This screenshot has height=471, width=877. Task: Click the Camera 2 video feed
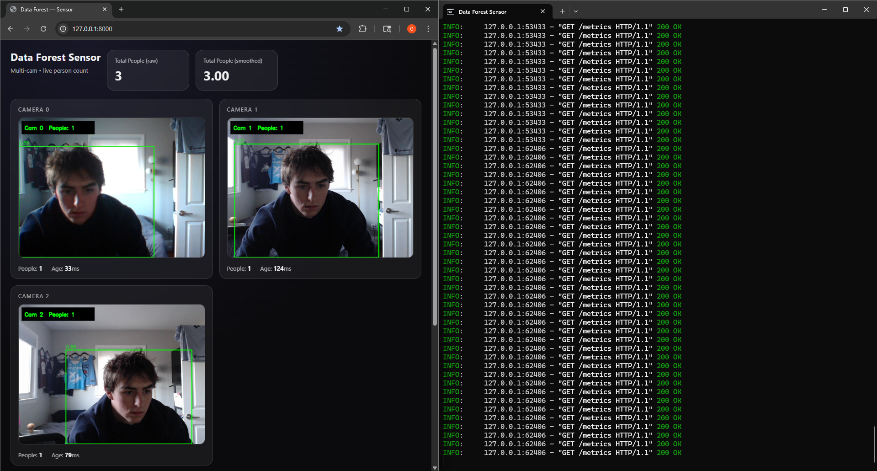(x=112, y=374)
